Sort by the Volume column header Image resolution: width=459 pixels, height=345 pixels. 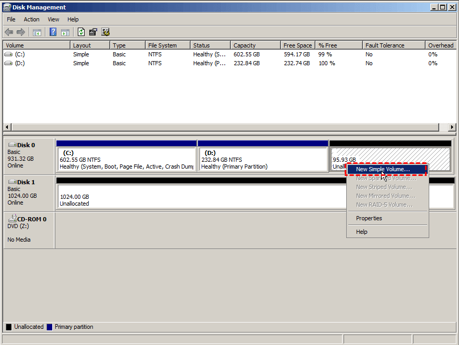(37, 45)
